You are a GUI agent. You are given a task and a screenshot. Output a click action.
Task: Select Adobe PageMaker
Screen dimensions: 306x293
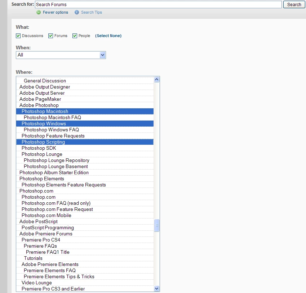pyautogui.click(x=85, y=99)
